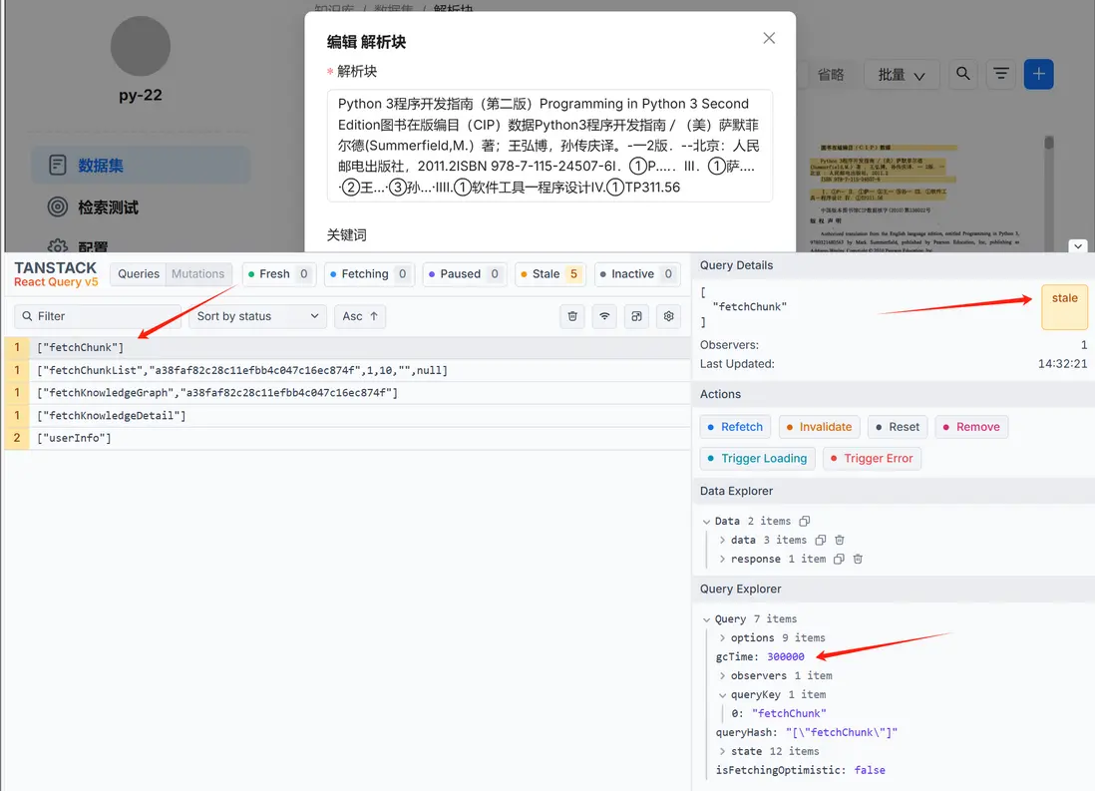Viewport: 1095px width, 791px height.
Task: Collapse the Data 2 items node
Action: click(707, 522)
